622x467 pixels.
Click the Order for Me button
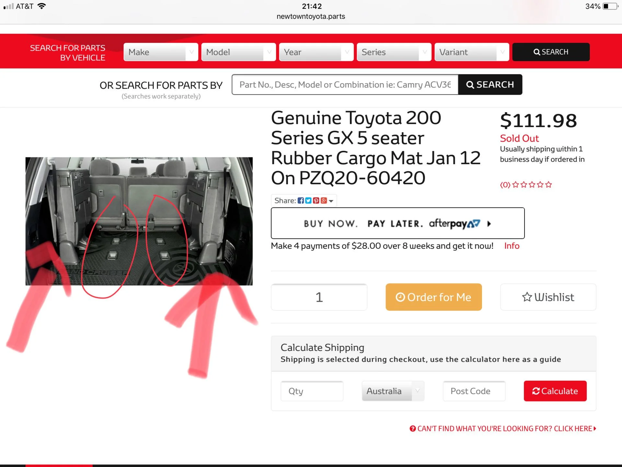(x=433, y=297)
